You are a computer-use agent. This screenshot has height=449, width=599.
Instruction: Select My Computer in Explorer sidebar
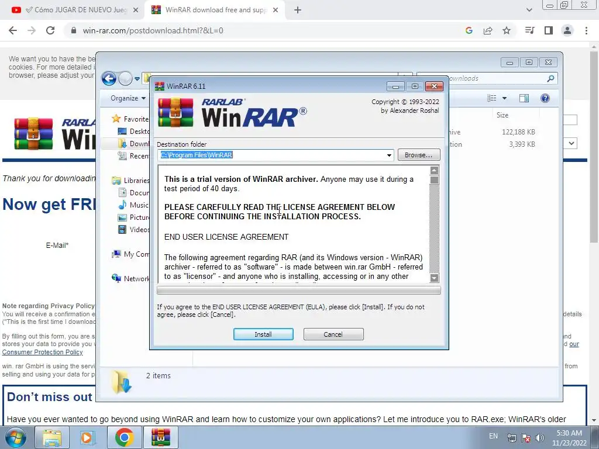click(130, 254)
